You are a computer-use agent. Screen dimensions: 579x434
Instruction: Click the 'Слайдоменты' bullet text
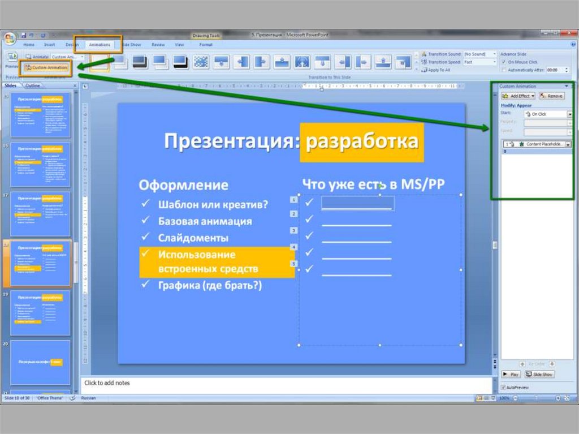click(193, 238)
